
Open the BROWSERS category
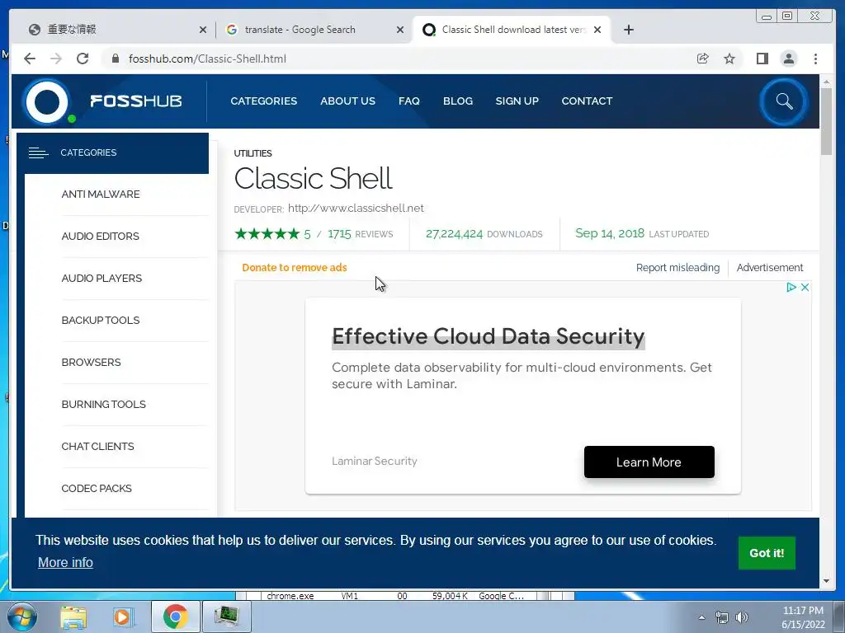coord(91,363)
